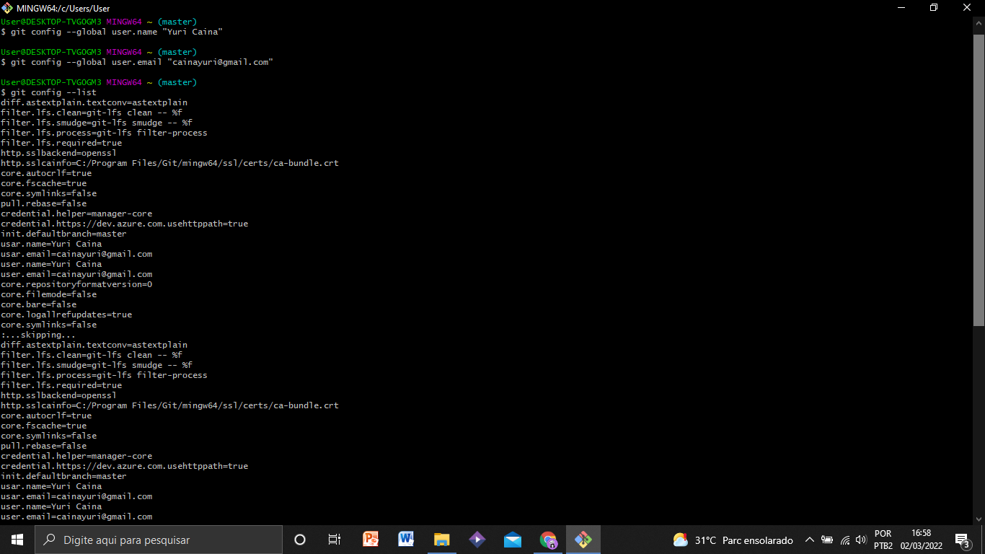This screenshot has width=985, height=554.
Task: Click the terminal scrollbar down arrow
Action: (979, 519)
